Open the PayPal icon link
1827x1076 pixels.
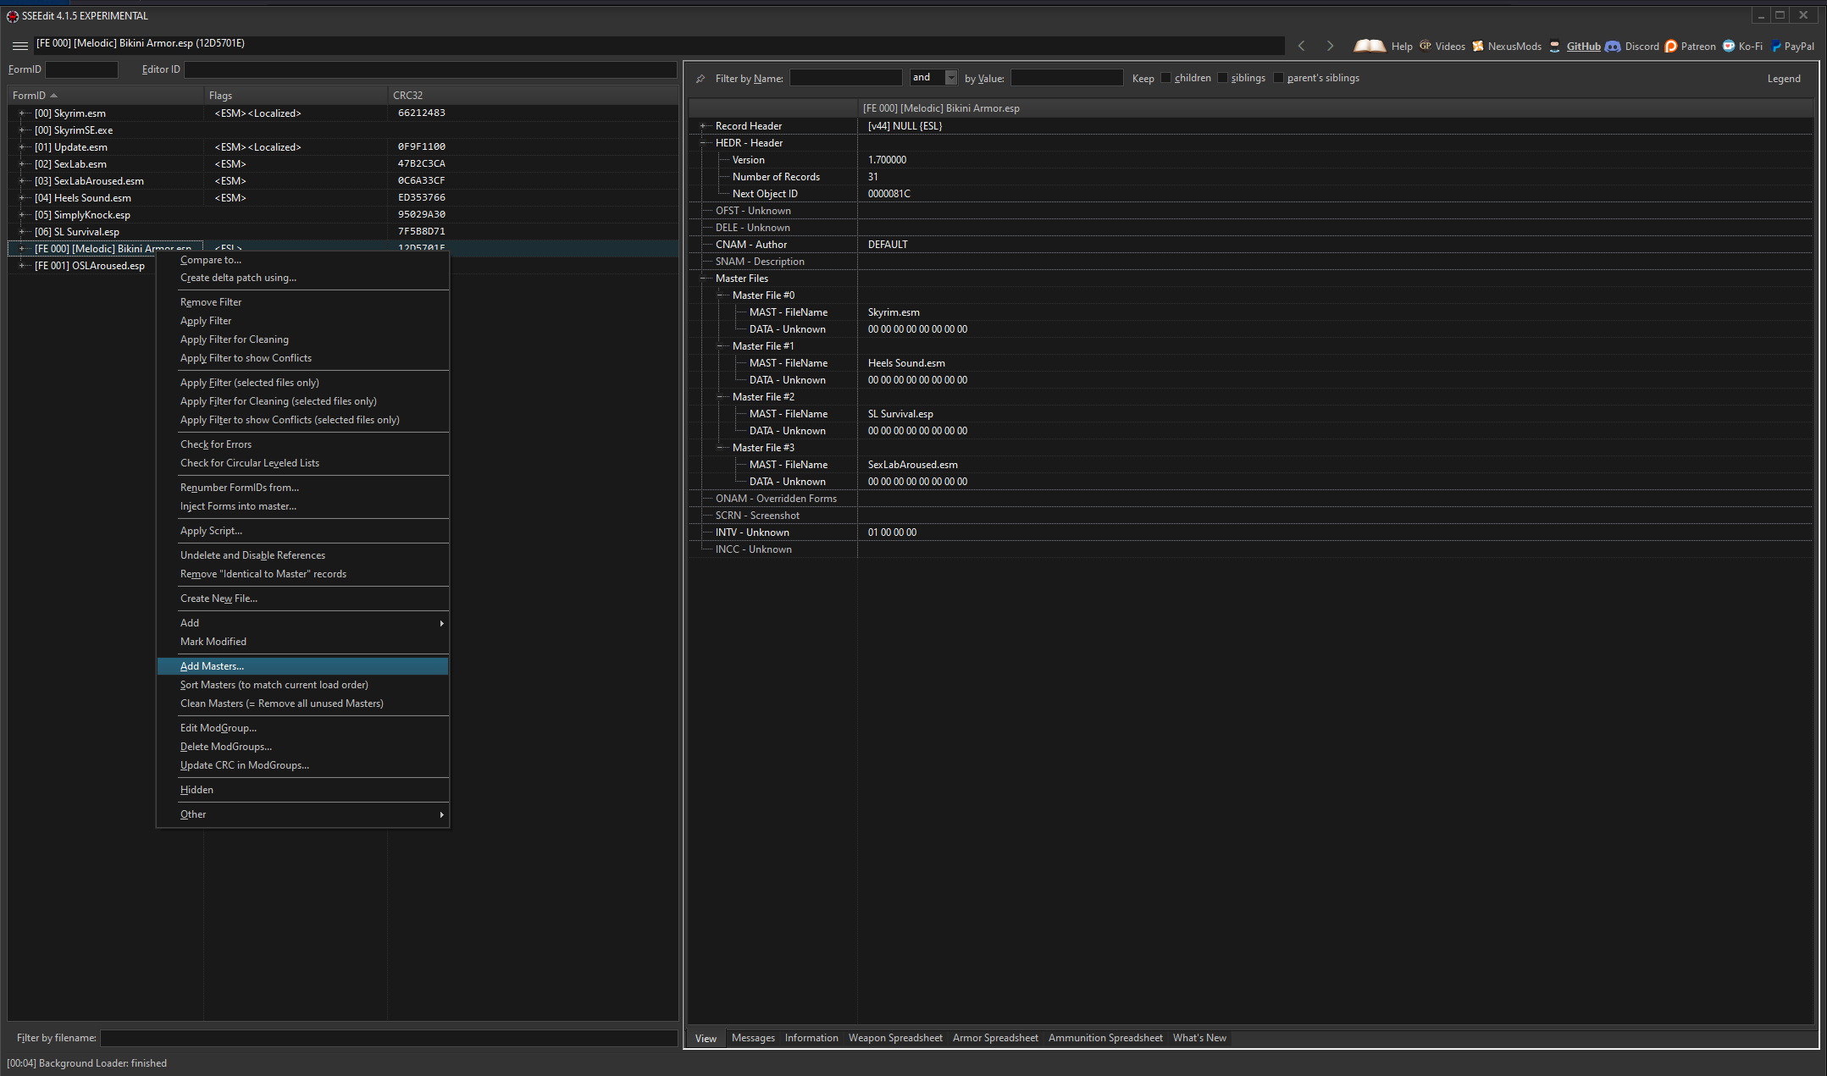(x=1776, y=47)
